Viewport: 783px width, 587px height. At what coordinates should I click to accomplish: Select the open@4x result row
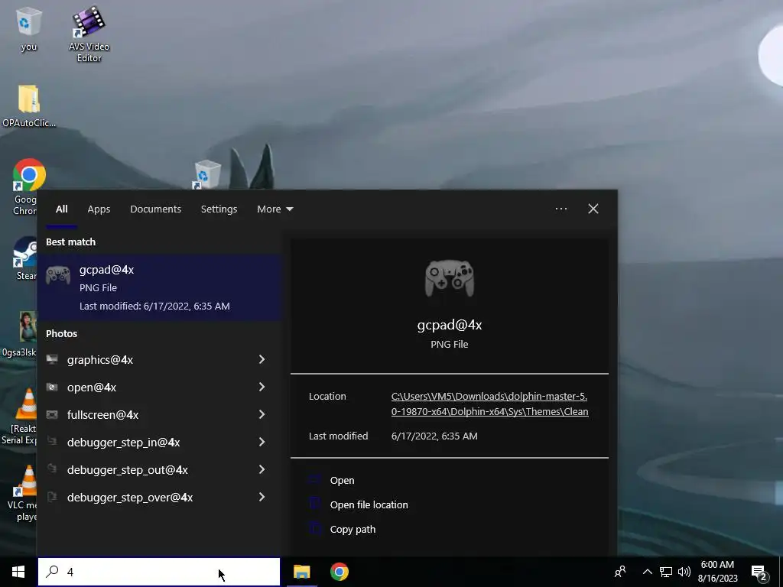[x=160, y=387]
